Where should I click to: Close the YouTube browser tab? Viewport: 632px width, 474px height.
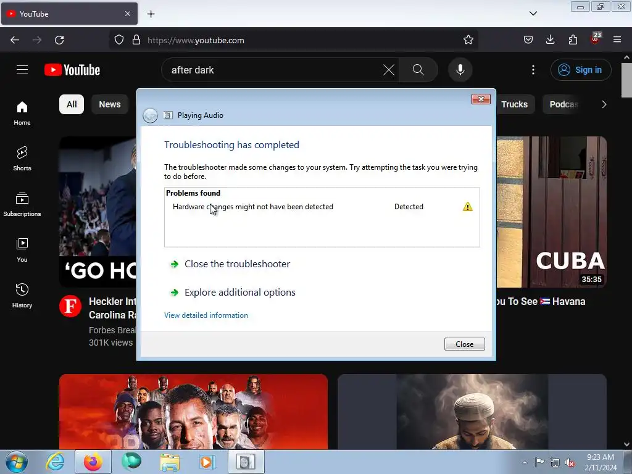(x=127, y=14)
